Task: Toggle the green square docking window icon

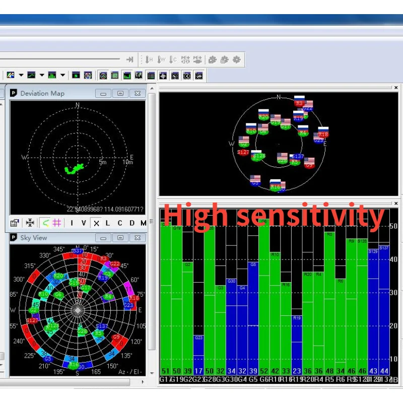Action: (115, 76)
